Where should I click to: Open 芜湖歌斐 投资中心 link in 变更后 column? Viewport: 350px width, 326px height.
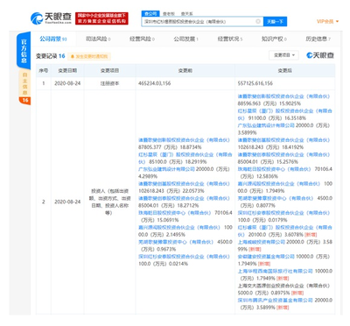[x=276, y=198]
